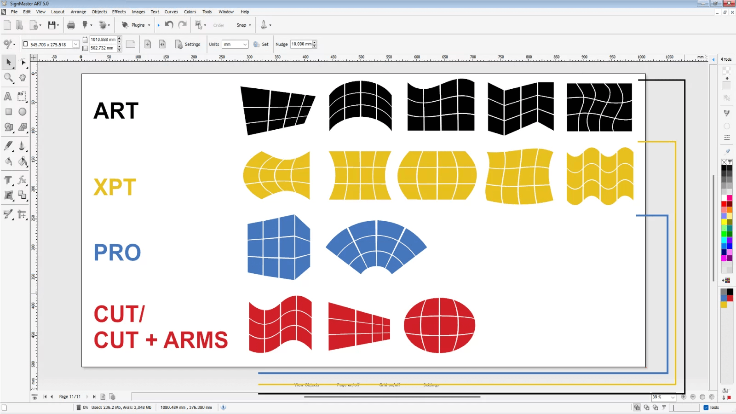This screenshot has width=736, height=414.
Task: Click the vinyl cutter icon in toolbar
Action: click(85, 25)
